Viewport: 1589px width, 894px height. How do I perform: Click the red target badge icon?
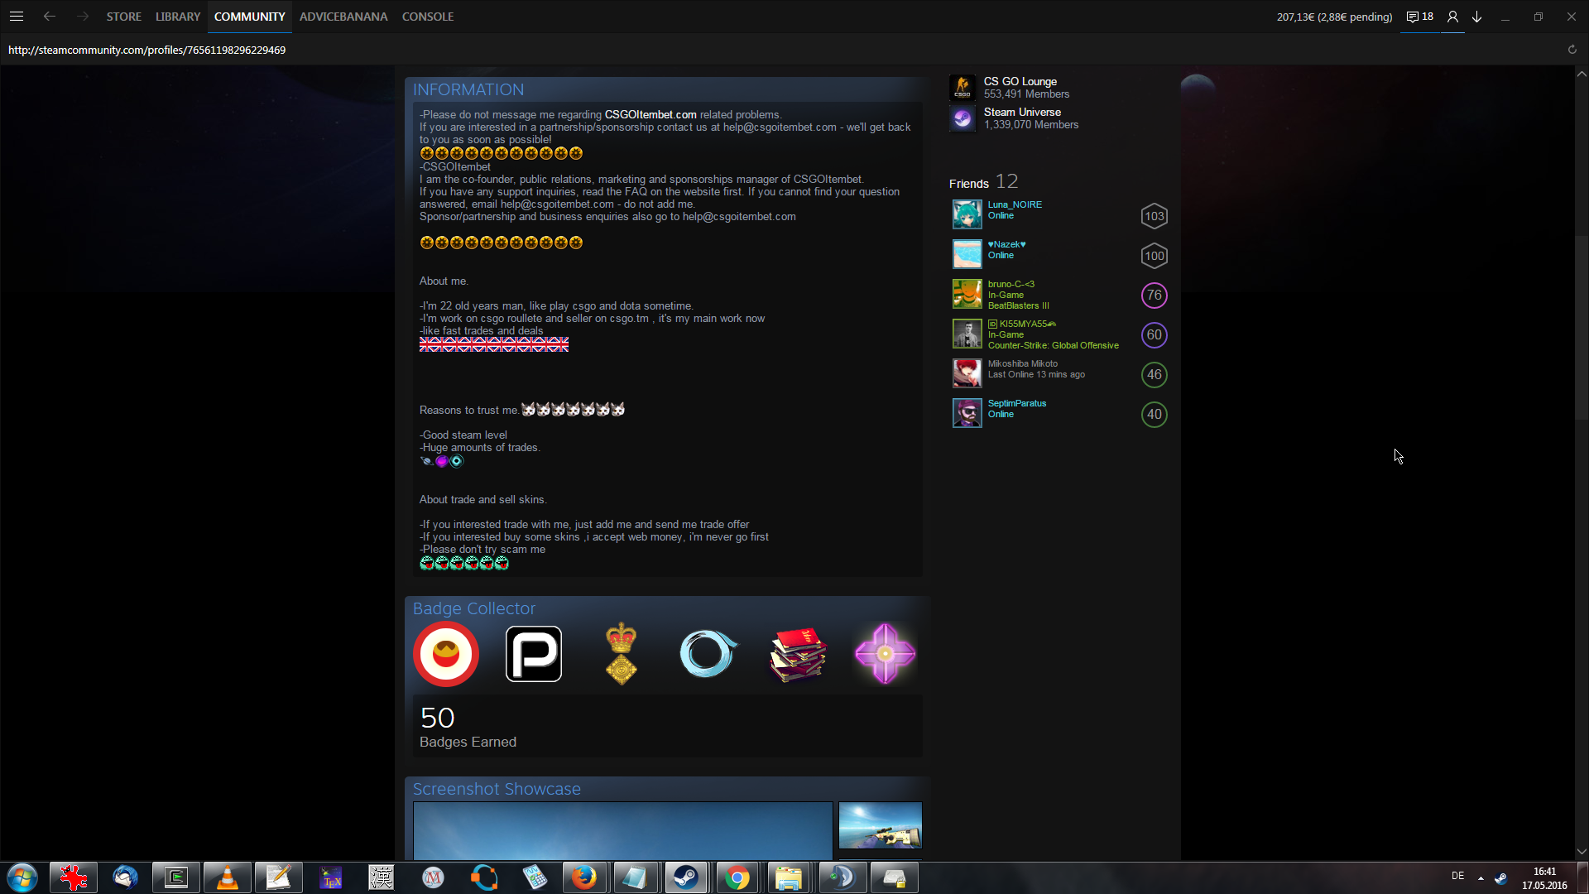[x=446, y=654]
